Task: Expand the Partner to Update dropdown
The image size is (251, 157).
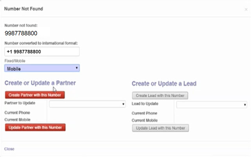Action: (87, 104)
